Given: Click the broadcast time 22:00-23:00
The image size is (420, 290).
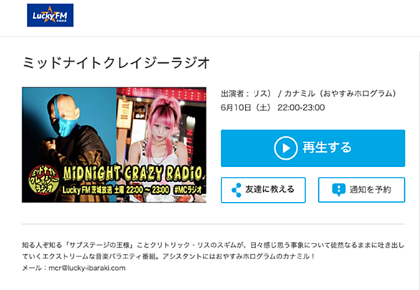Looking at the screenshot, I should click(x=301, y=107).
